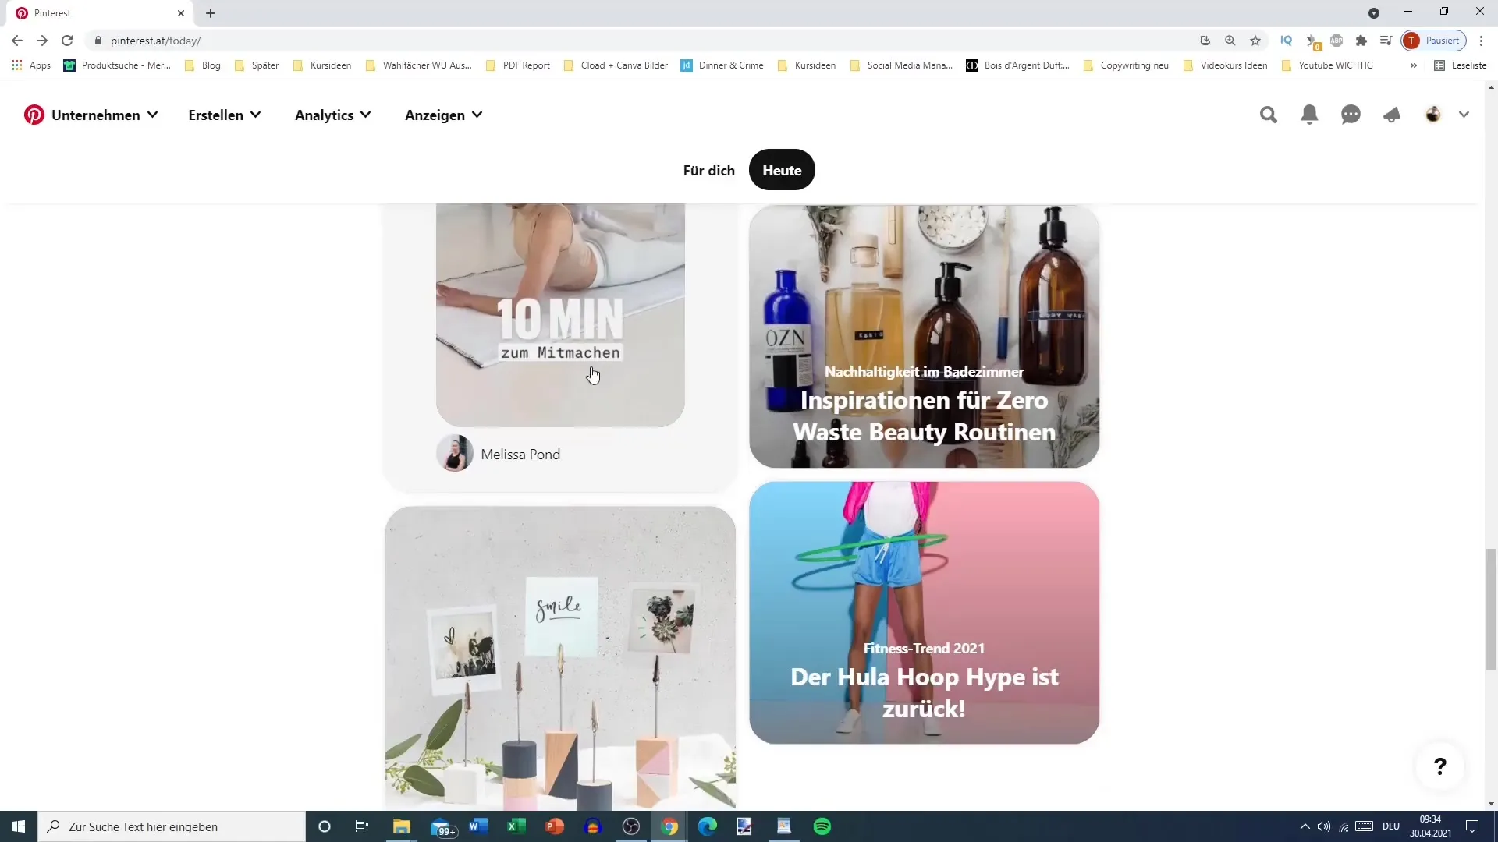Click the install app icon in address bar
This screenshot has height=842, width=1498.
(1205, 41)
